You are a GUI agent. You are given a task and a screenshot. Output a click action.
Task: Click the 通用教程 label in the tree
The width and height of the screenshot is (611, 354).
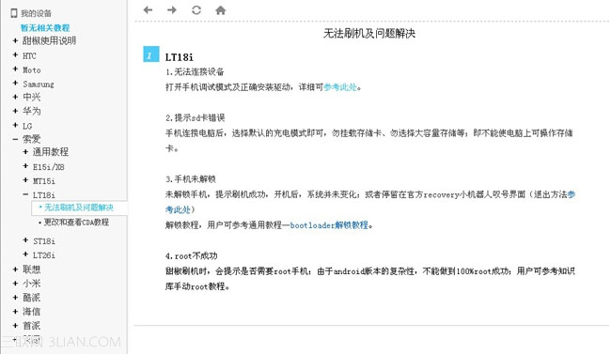tap(51, 152)
